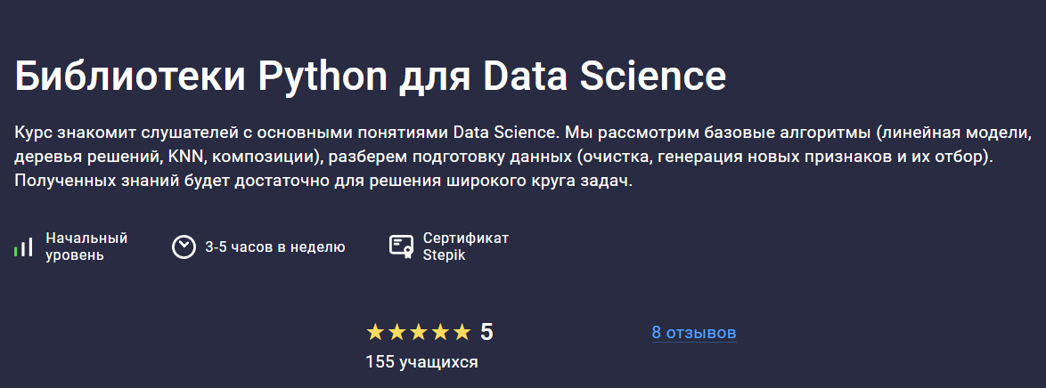Click the rating score number 5
Image resolution: width=1046 pixels, height=388 pixels.
point(486,333)
